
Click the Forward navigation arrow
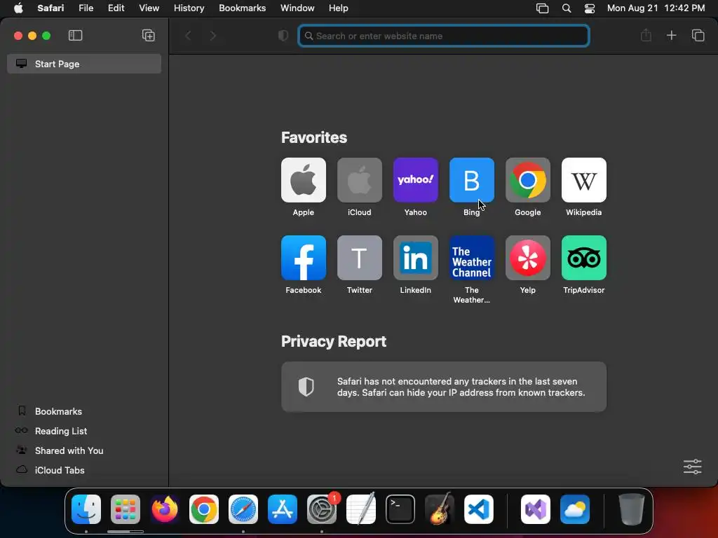point(213,35)
